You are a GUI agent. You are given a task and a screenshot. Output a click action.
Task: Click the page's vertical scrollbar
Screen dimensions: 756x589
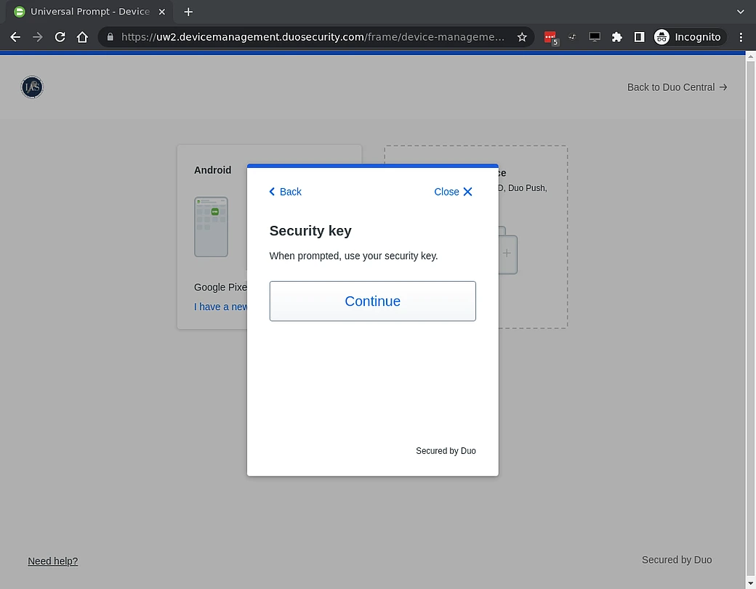pyautogui.click(x=751, y=318)
